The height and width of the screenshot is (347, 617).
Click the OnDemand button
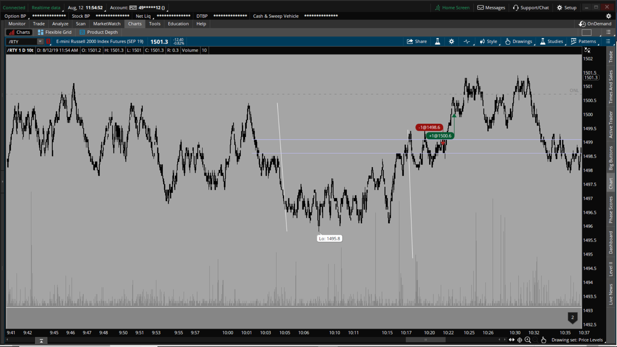[x=595, y=24]
